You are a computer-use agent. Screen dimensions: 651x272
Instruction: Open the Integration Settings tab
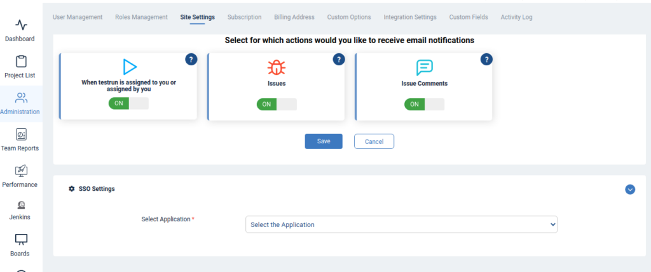[x=410, y=17]
